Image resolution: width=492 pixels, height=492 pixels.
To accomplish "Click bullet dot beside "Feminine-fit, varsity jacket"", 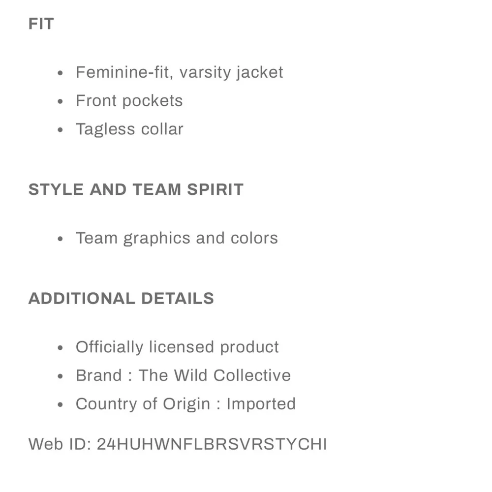I will click(61, 73).
